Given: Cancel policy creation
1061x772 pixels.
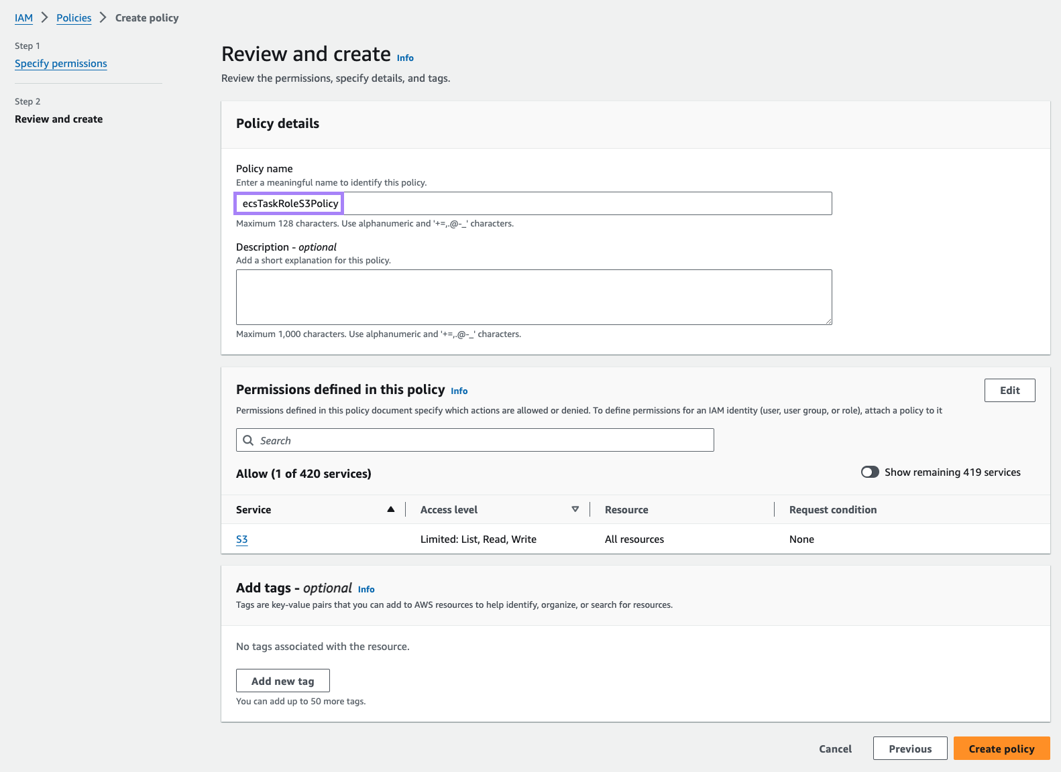Looking at the screenshot, I should pos(835,749).
